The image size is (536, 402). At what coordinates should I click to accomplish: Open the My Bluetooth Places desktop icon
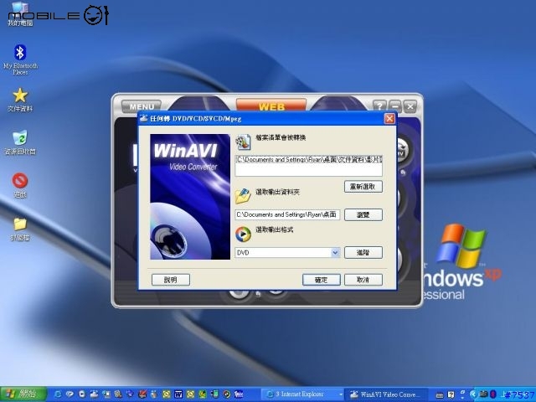(20, 59)
